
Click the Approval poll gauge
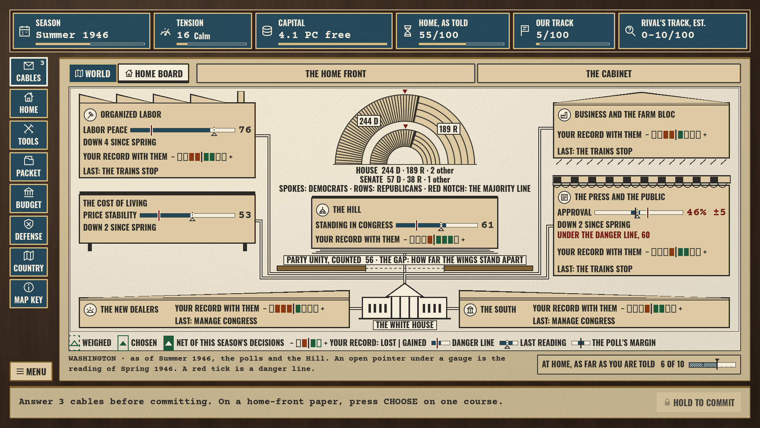pos(639,213)
